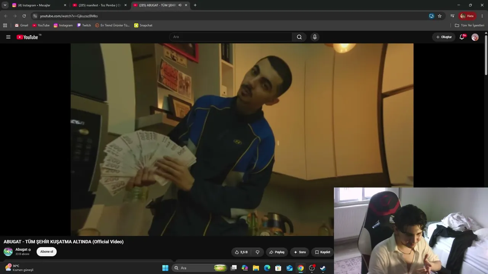Focus the YouTube Ara search field
The image size is (488, 274).
point(231,37)
